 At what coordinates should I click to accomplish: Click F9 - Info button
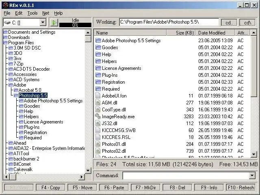[209, 188]
